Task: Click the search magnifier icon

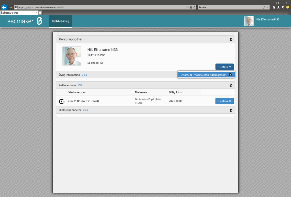Action: (264, 8)
